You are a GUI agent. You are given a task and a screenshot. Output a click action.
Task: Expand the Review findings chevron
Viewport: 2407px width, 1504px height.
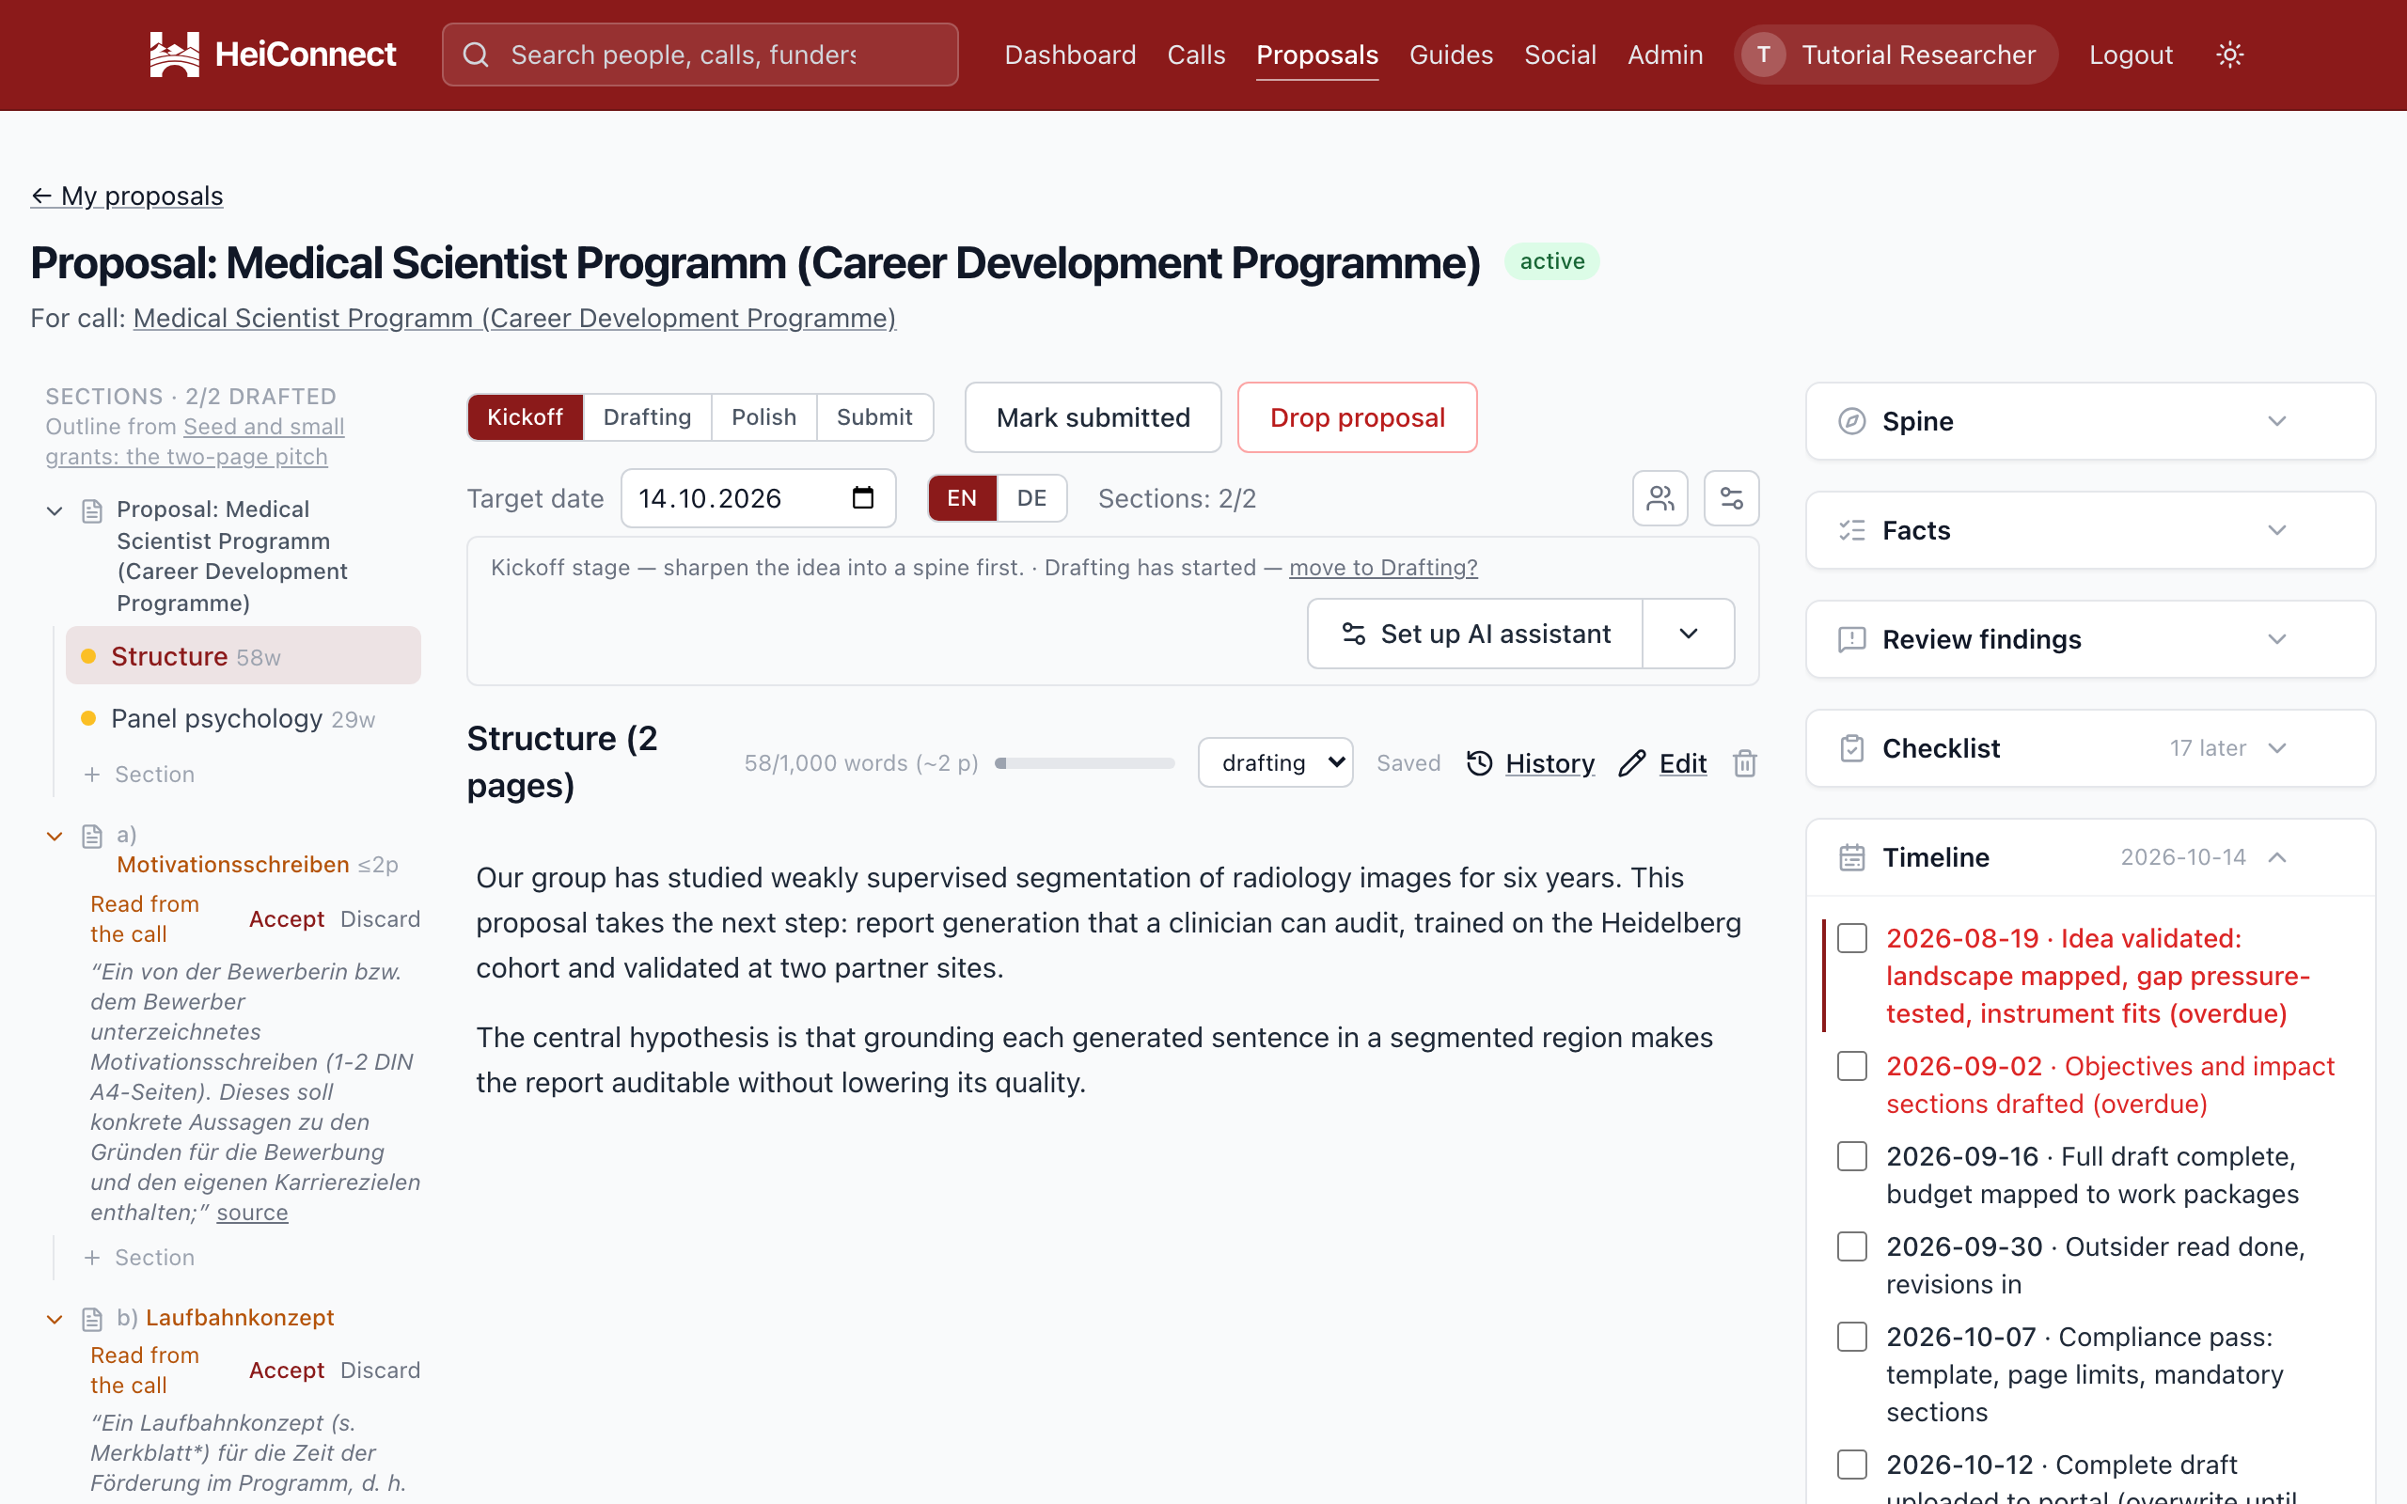2276,639
